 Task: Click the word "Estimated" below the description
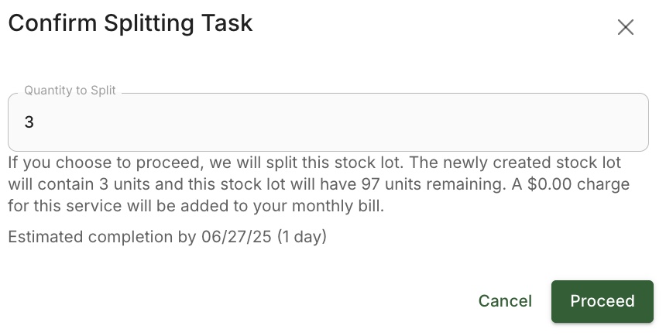(46, 237)
